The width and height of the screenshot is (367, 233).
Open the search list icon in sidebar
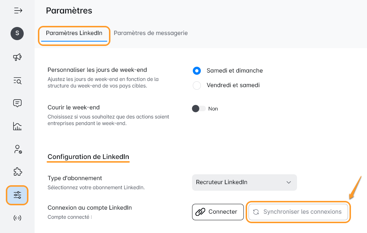(17, 81)
